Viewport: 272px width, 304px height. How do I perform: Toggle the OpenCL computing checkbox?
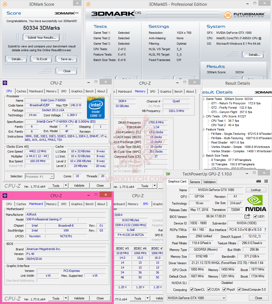[x=192, y=290]
